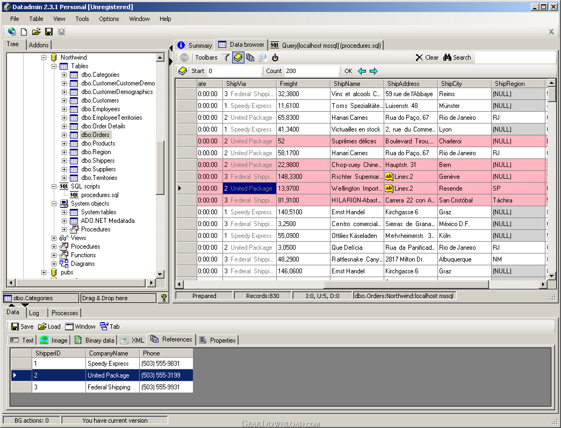Click the copy-references icon beside the eraser

[250, 57]
